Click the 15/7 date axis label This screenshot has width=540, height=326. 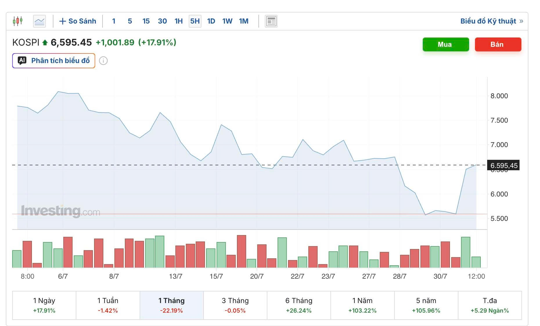pyautogui.click(x=216, y=276)
